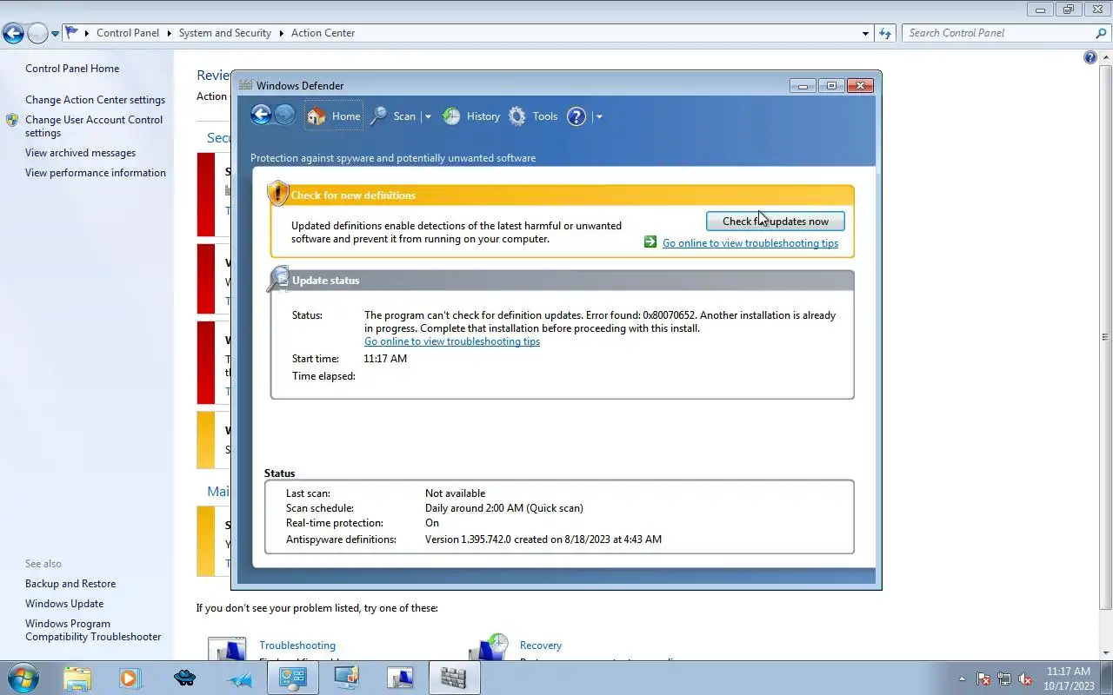
Task: Open Control Panel help icon
Action: click(x=1090, y=57)
